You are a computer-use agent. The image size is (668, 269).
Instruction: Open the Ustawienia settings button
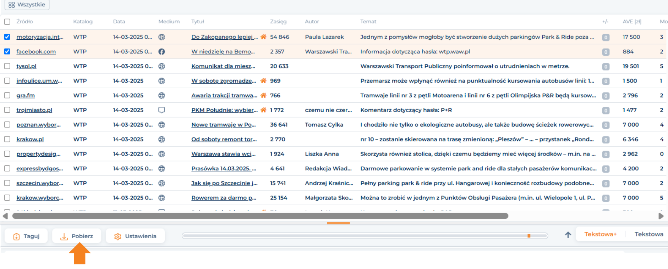(135, 236)
